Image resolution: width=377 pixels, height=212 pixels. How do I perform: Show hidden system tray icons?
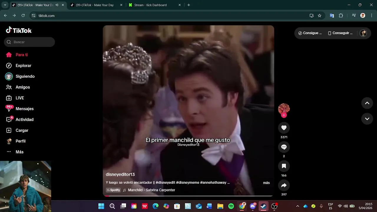(x=297, y=206)
